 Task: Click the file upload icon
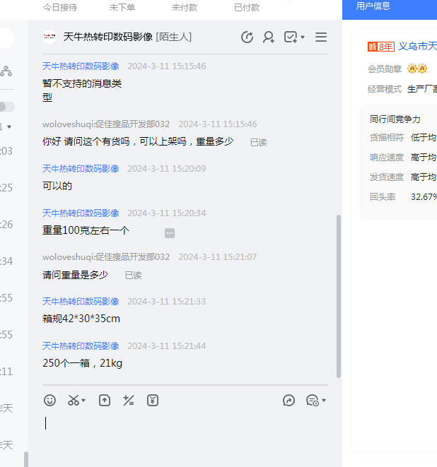click(105, 400)
